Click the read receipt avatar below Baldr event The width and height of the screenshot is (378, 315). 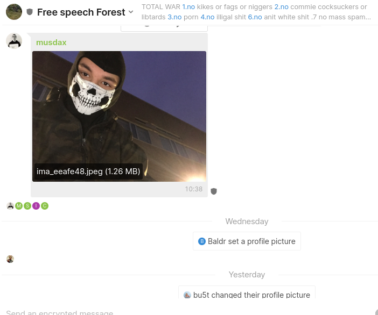point(10,259)
